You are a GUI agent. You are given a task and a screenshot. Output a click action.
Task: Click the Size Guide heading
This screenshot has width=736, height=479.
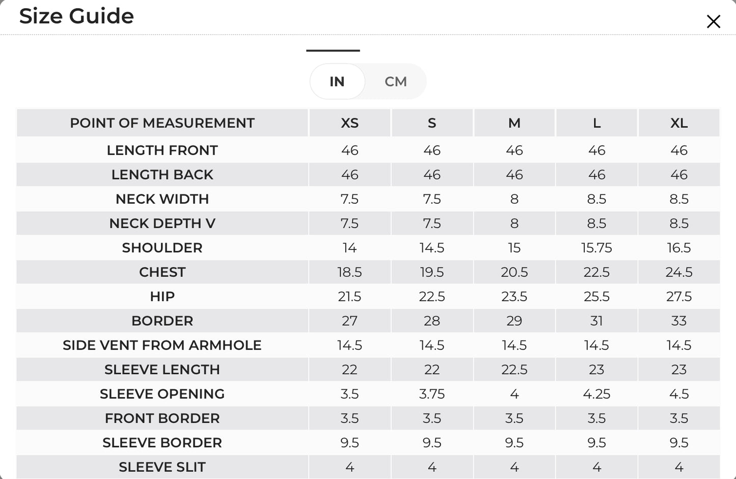[x=76, y=16]
